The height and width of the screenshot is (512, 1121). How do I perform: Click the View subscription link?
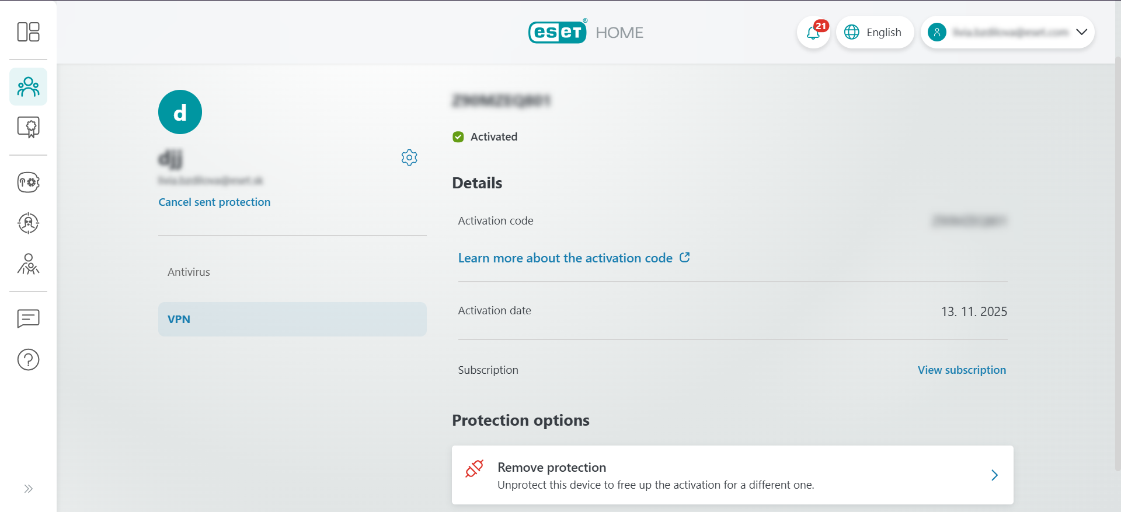[x=961, y=370]
